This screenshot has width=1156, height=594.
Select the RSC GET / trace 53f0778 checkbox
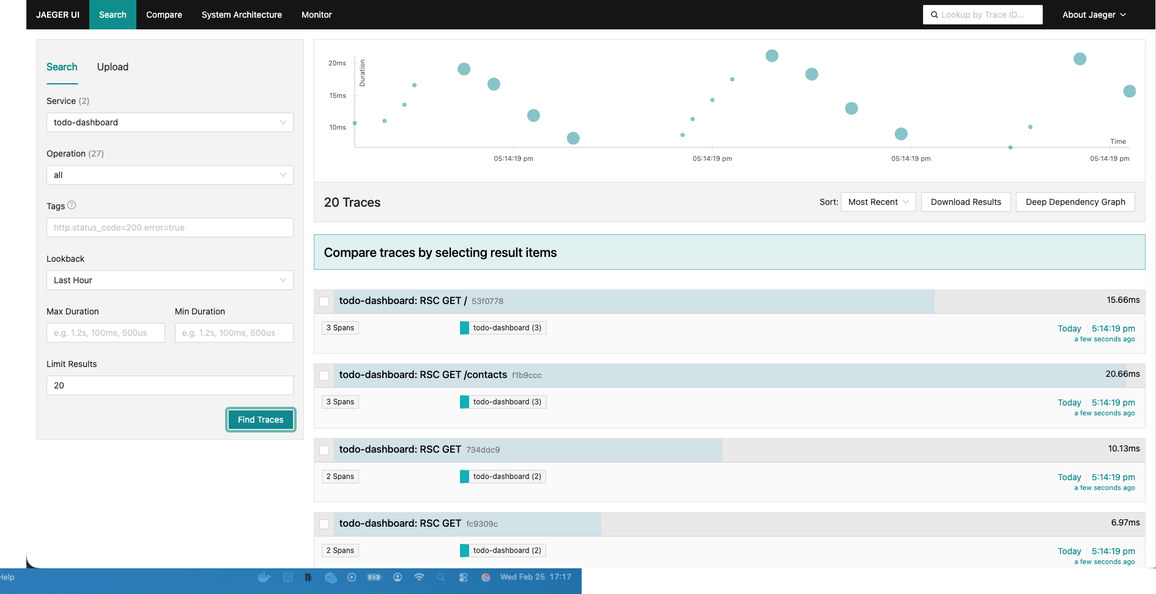tap(324, 302)
